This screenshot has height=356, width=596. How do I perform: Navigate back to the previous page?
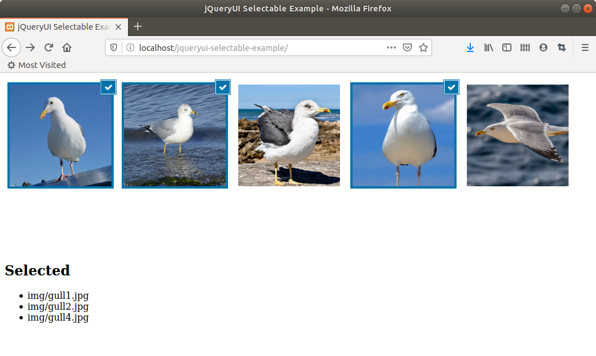pyautogui.click(x=11, y=47)
